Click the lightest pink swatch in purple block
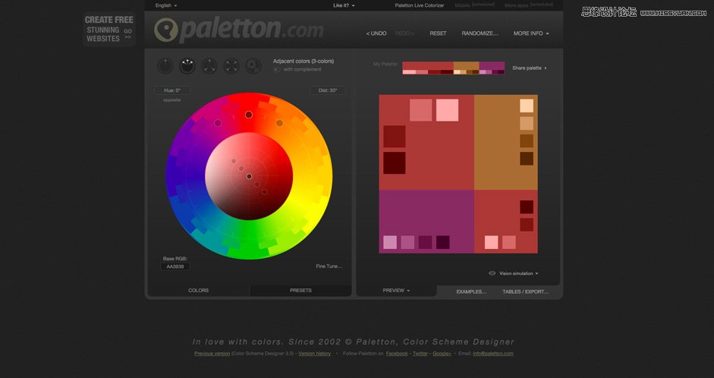 point(390,242)
